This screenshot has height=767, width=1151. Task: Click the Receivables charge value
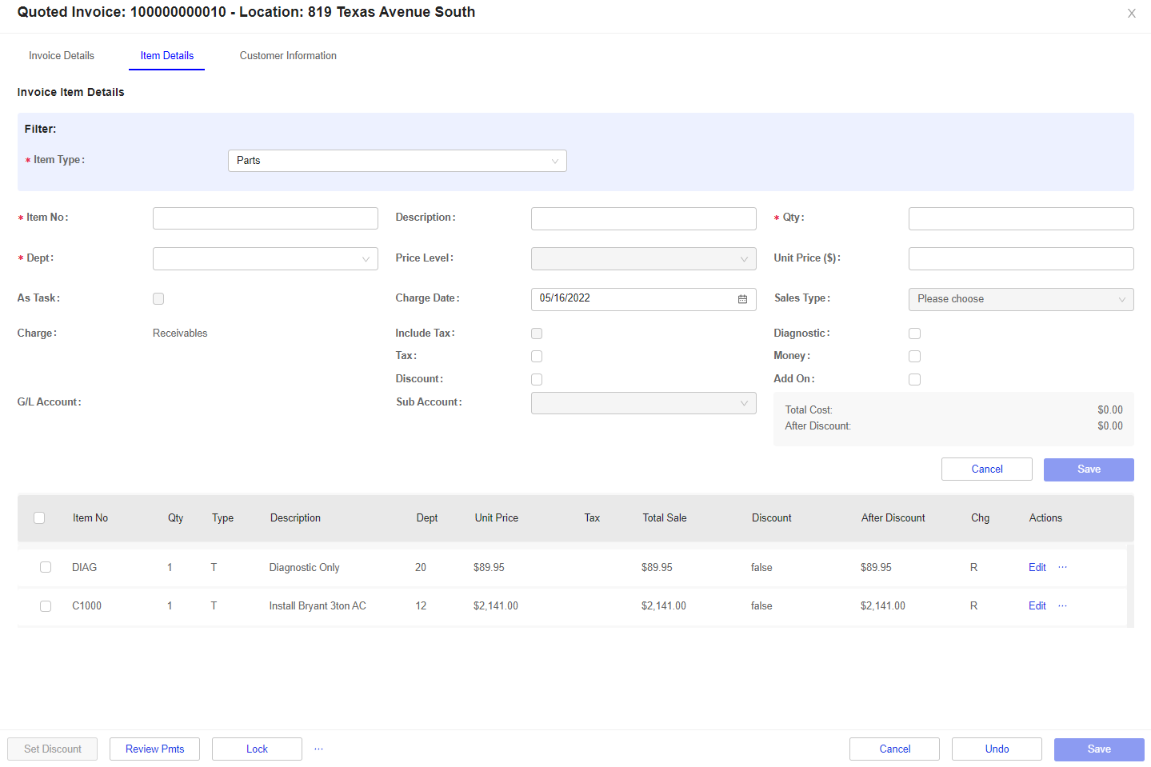pyautogui.click(x=180, y=333)
